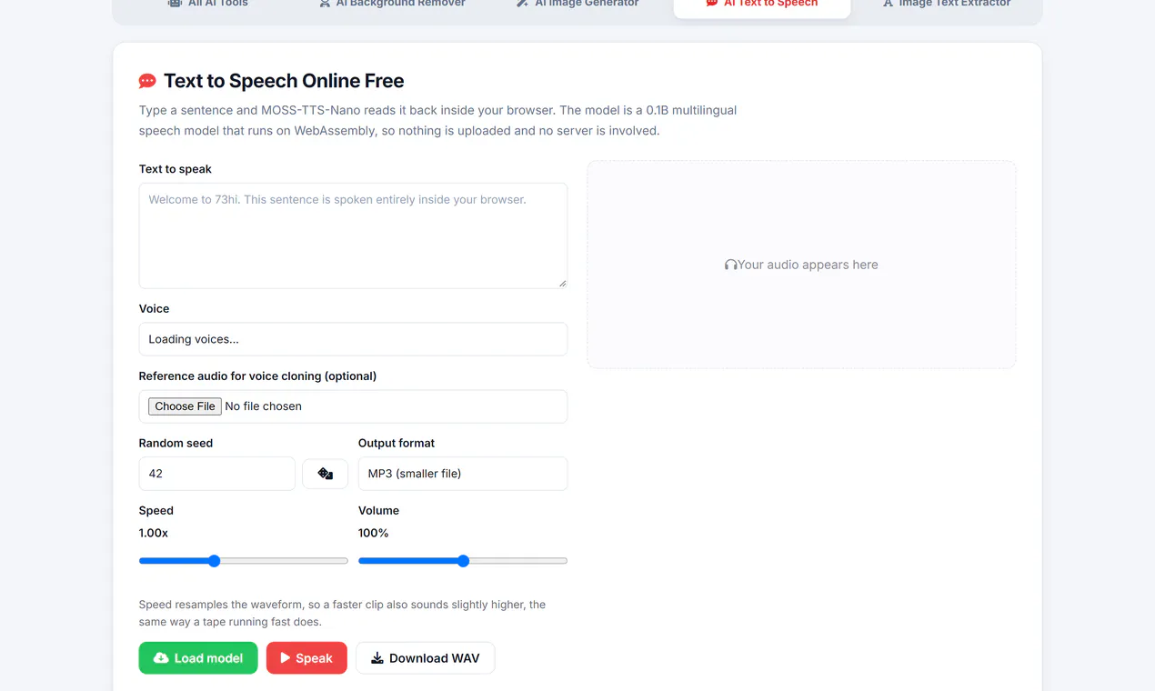The height and width of the screenshot is (691, 1155).
Task: Click the Volume slider handle
Action: (463, 561)
